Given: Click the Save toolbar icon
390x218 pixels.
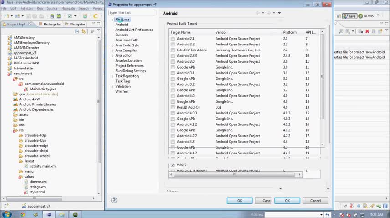Looking at the screenshot, I should pyautogui.click(x=28, y=16).
